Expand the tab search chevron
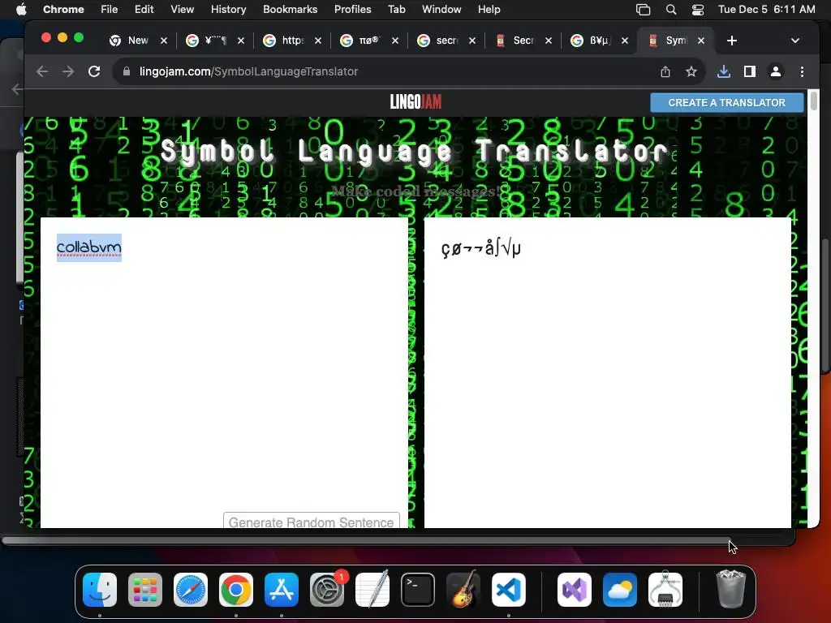 [x=795, y=41]
